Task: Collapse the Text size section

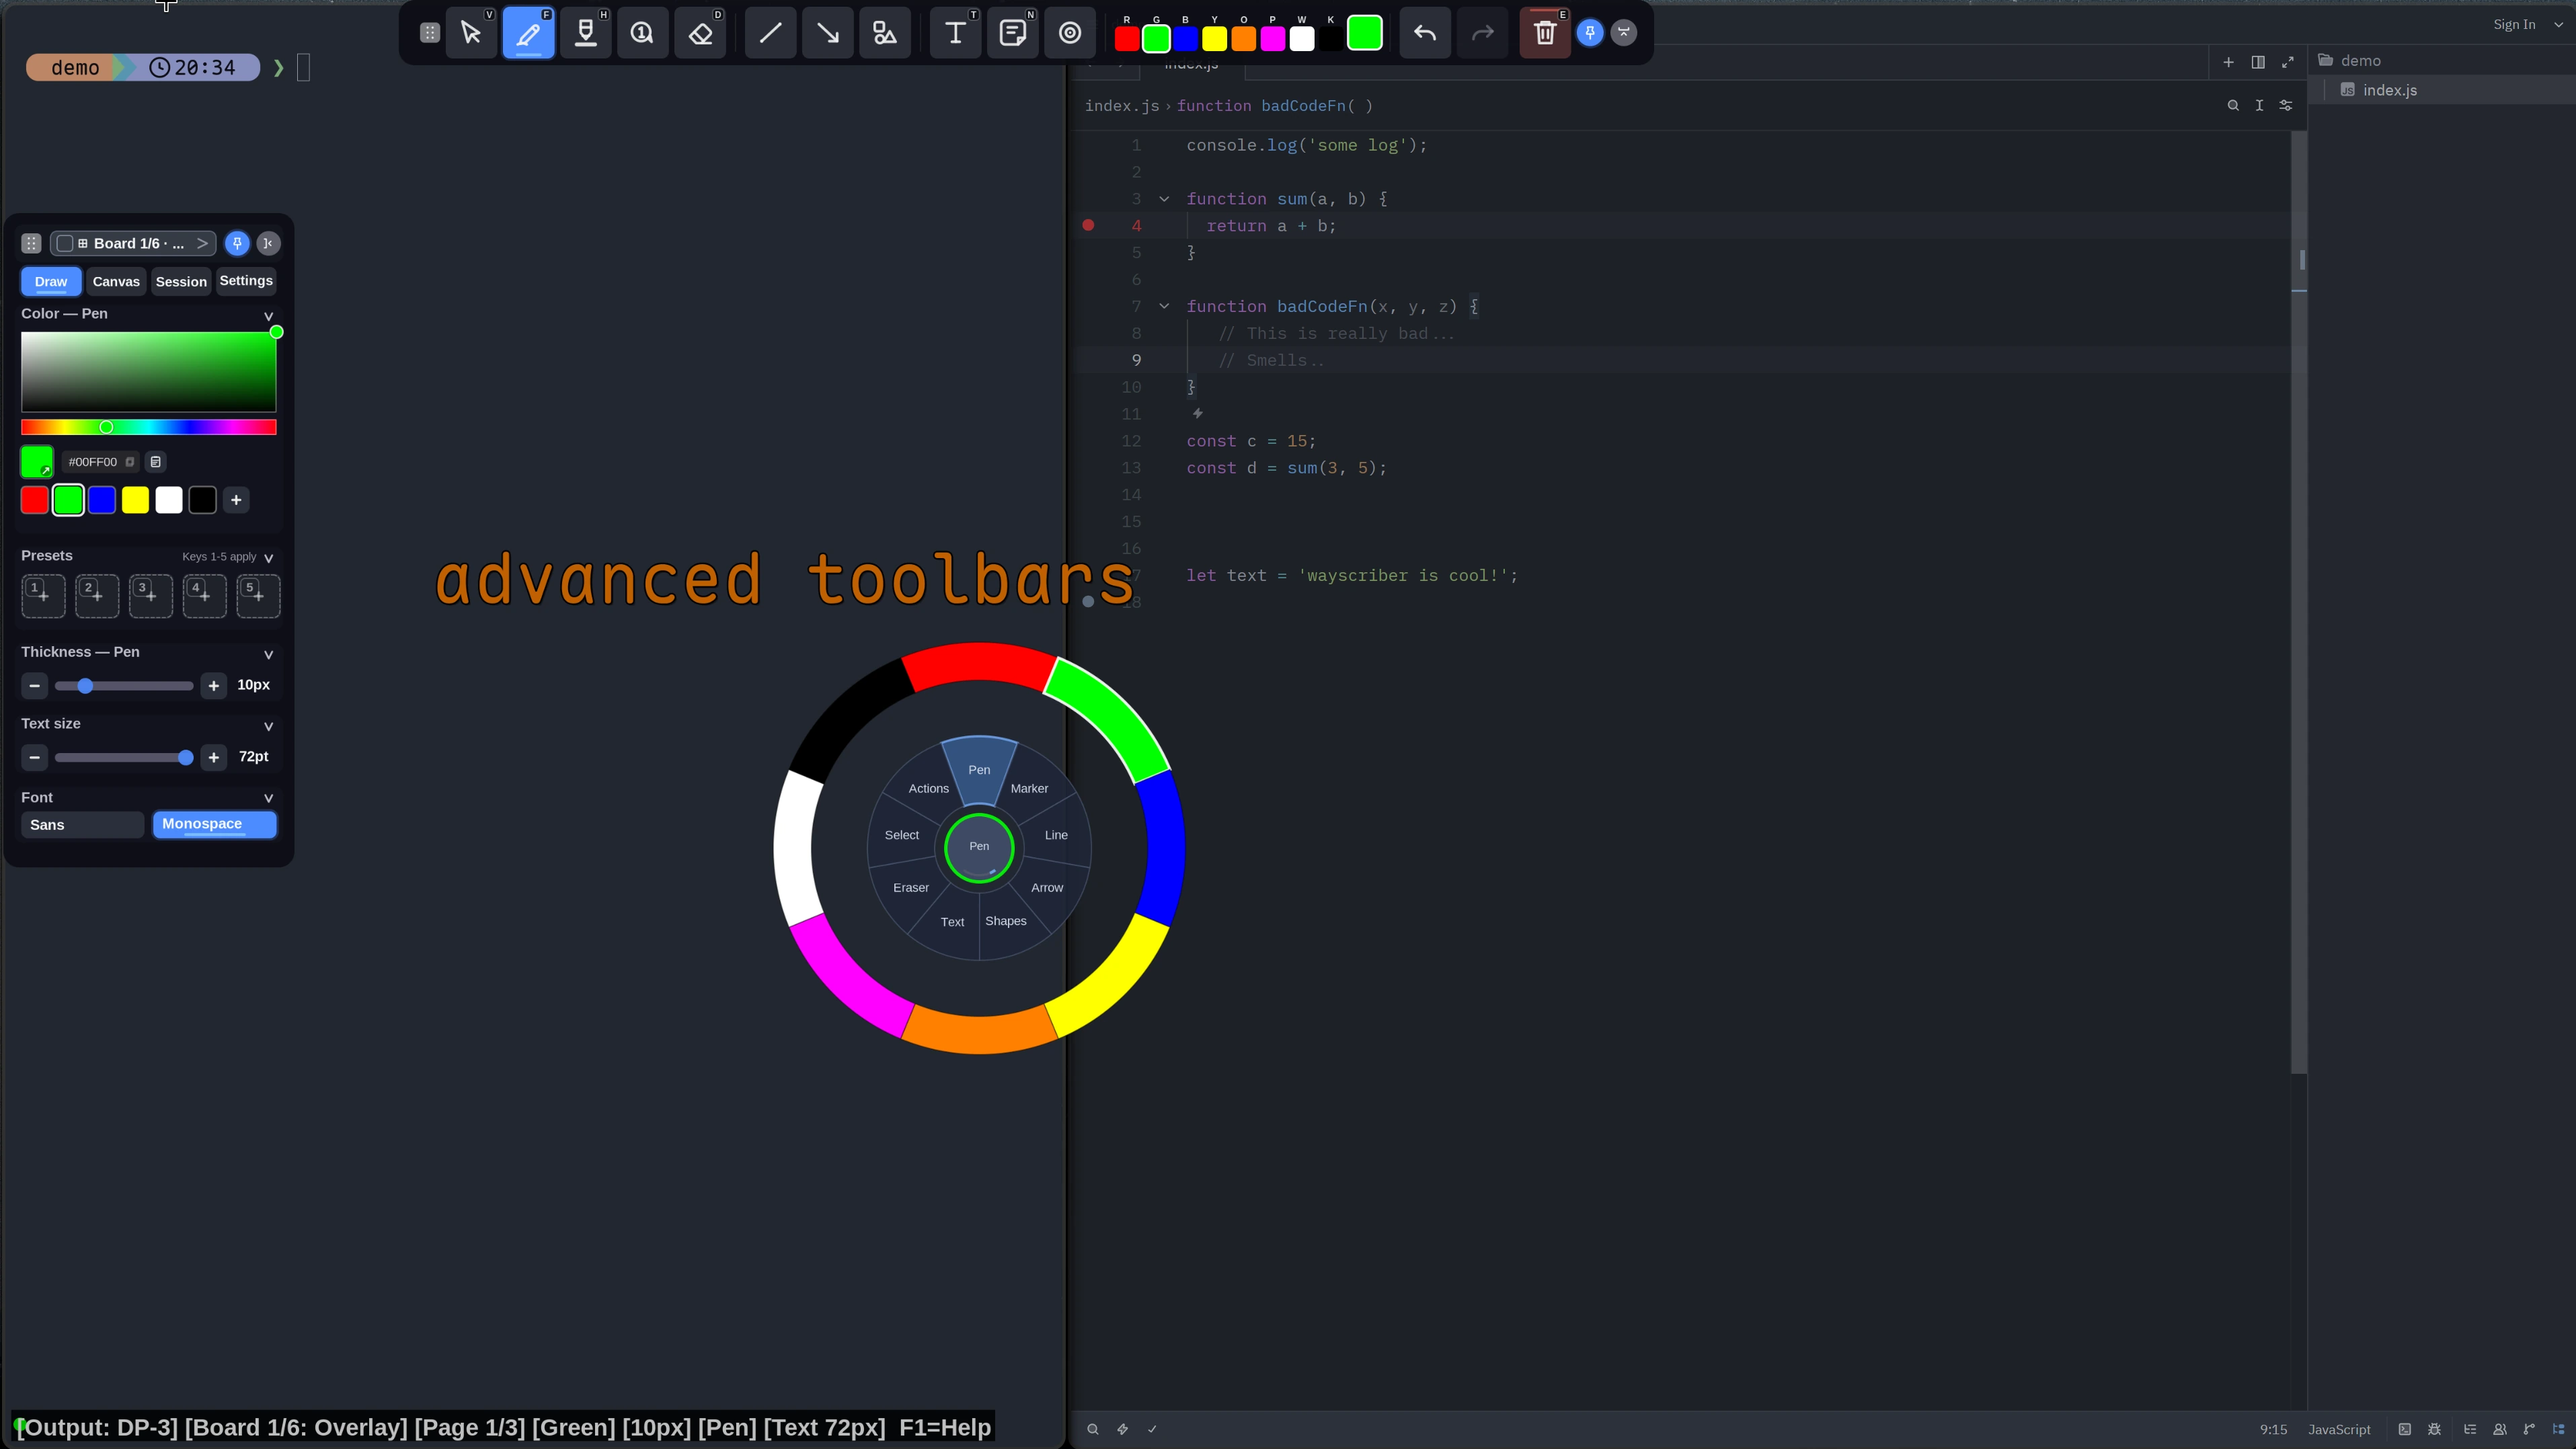Action: 268,726
